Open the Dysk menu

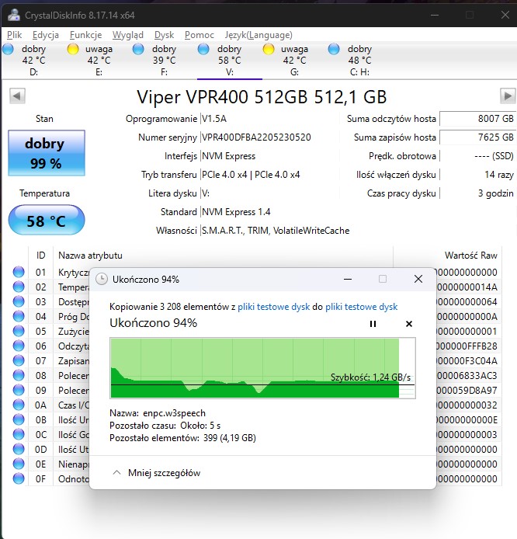click(164, 34)
